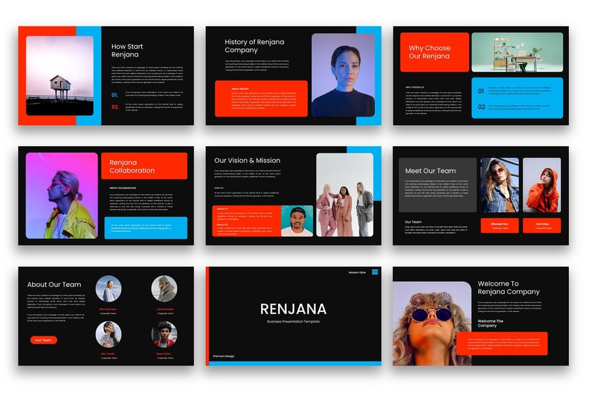The height and width of the screenshot is (395, 592).
Task: Click the top-right circular avatar of hooded person
Action: (164, 288)
